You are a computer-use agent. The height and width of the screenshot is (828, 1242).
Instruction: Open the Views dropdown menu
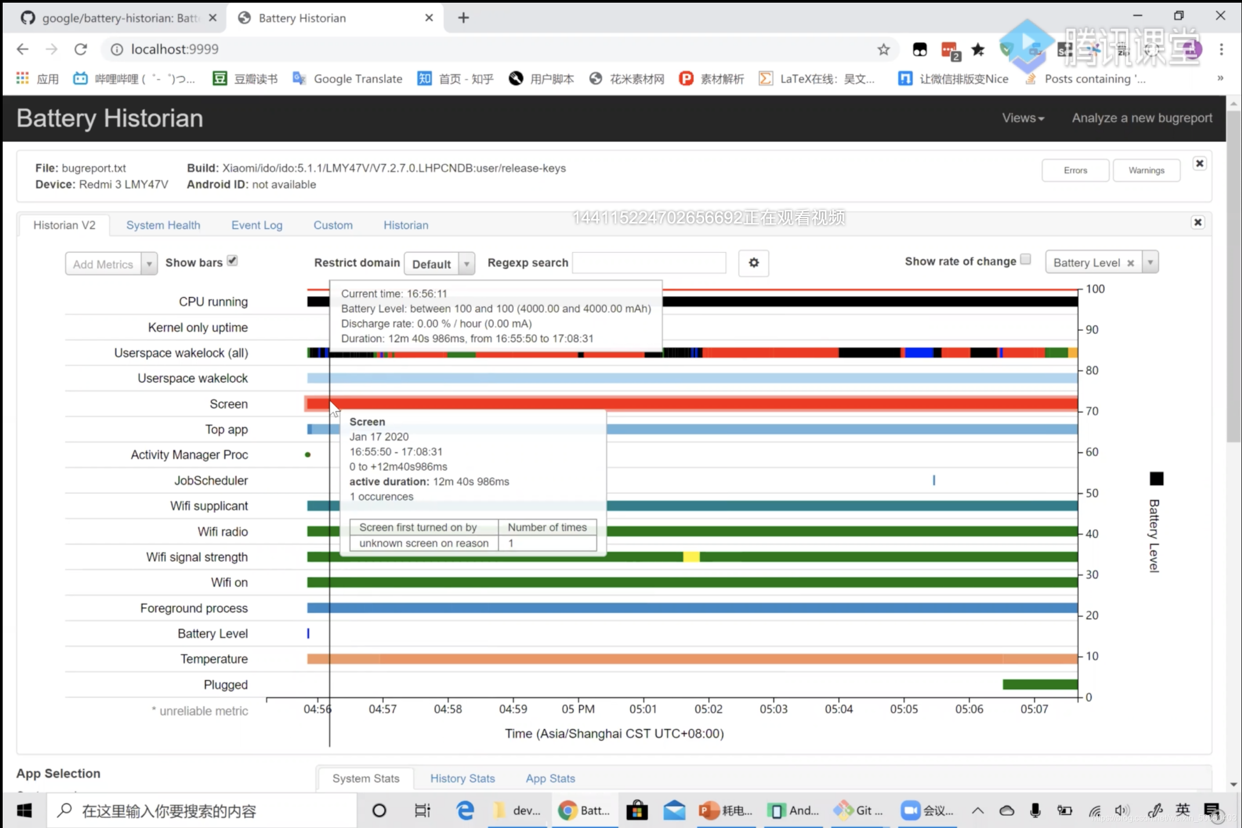(1023, 118)
